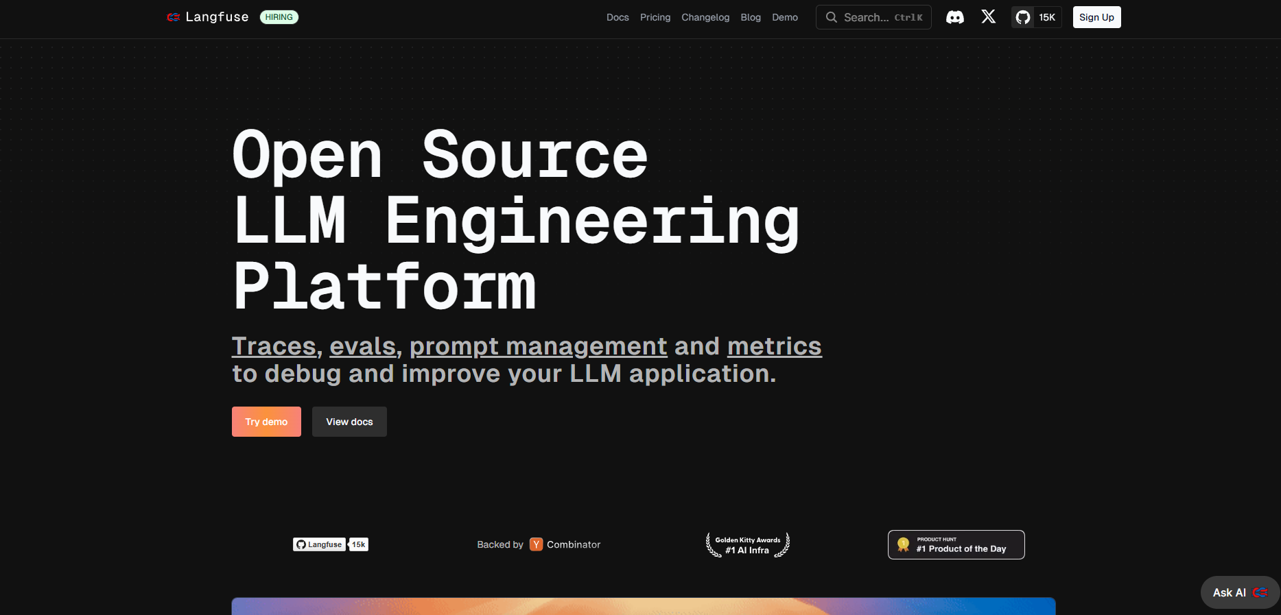Open the Discord community icon
This screenshot has height=615, width=1281.
[x=954, y=17]
